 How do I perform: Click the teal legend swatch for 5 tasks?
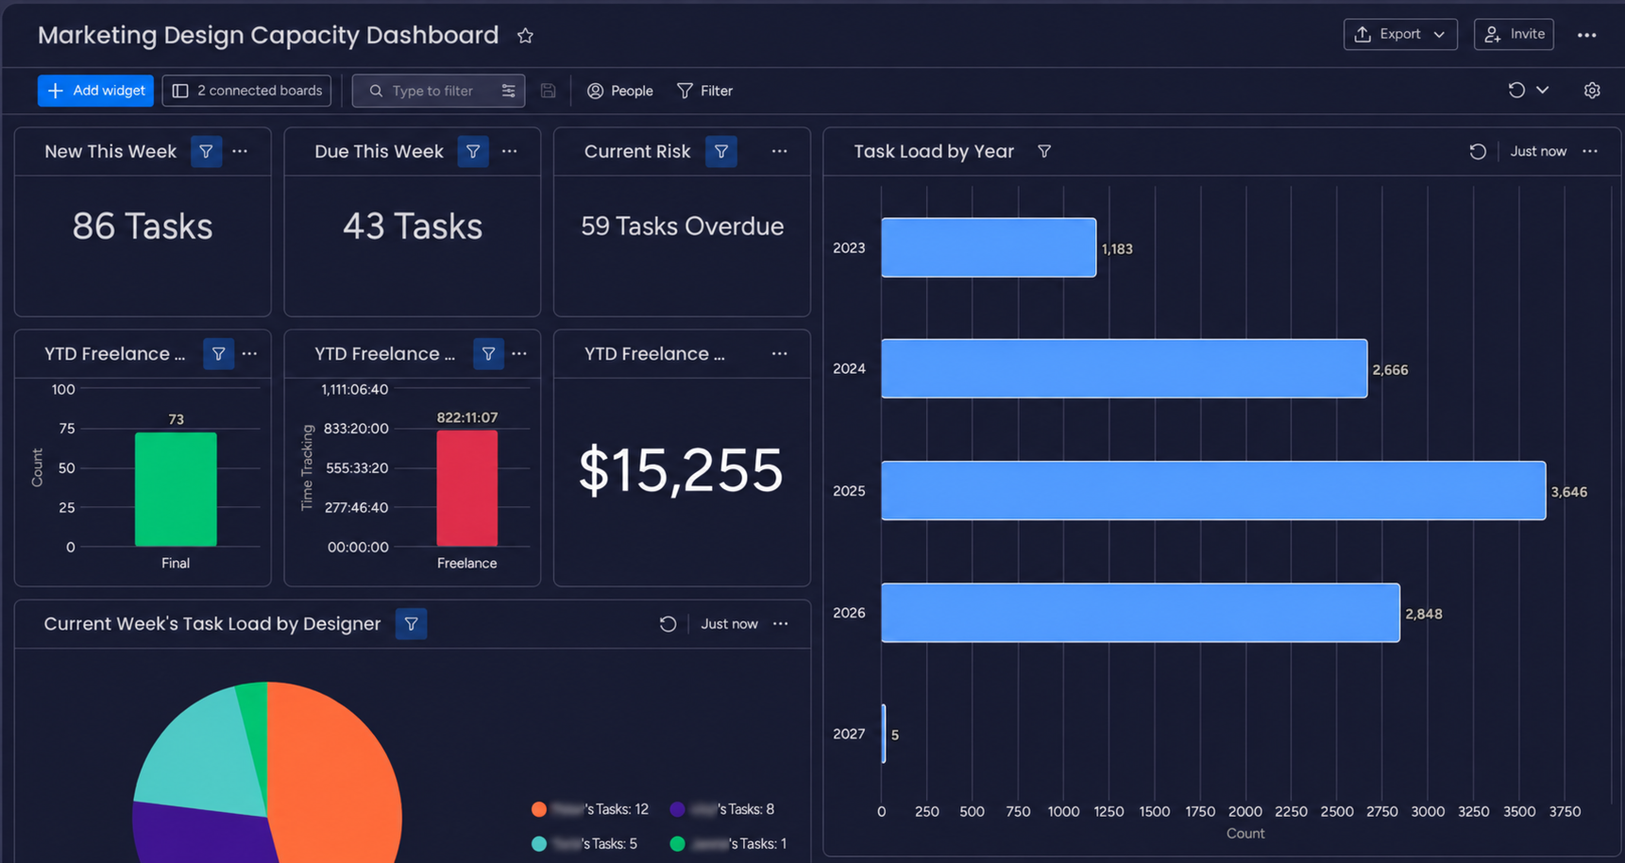click(539, 844)
